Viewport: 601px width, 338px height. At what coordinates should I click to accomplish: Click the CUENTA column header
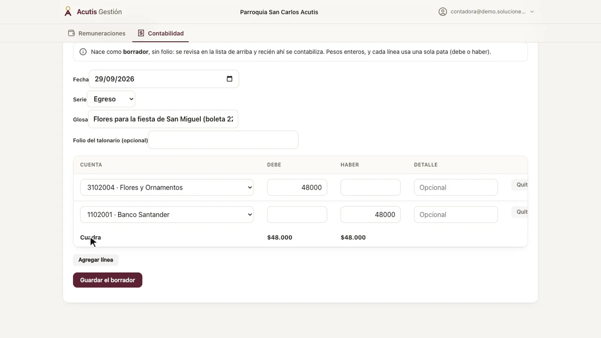[x=91, y=165]
